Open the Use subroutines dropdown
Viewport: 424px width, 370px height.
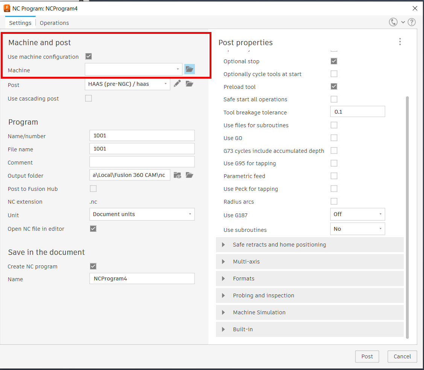(x=357, y=229)
